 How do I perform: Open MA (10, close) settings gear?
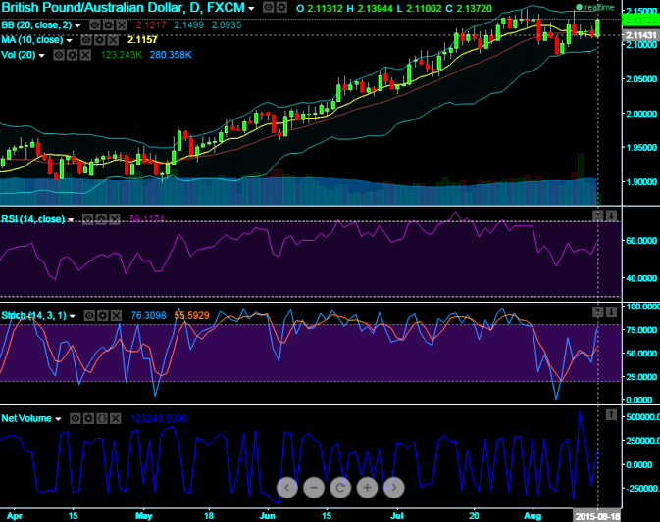pyautogui.click(x=99, y=40)
